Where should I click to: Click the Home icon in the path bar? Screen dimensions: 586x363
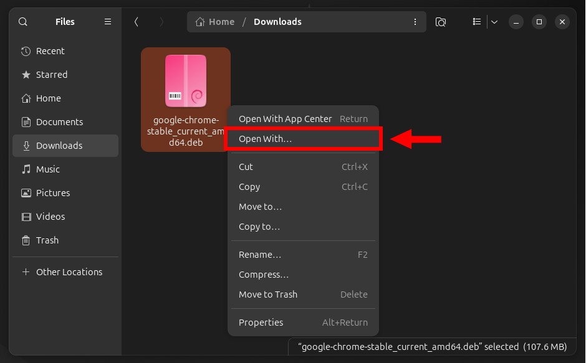click(x=200, y=22)
